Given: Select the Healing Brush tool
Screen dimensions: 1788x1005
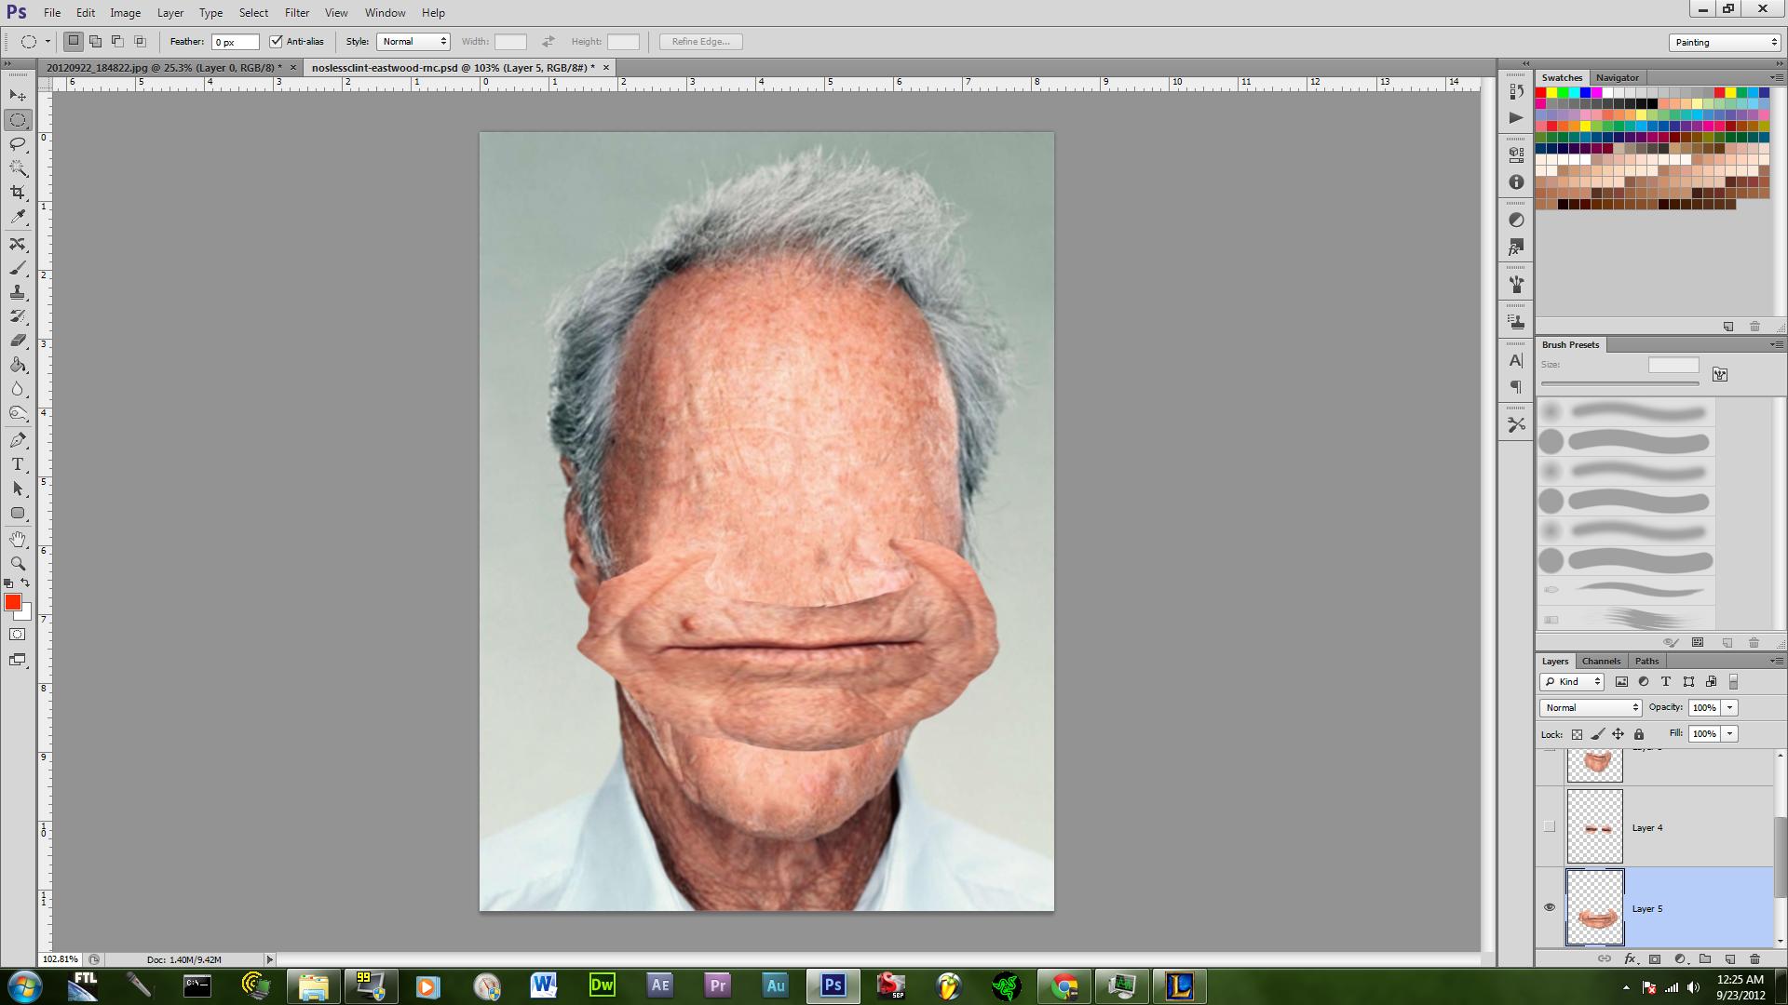Looking at the screenshot, I should pos(18,244).
